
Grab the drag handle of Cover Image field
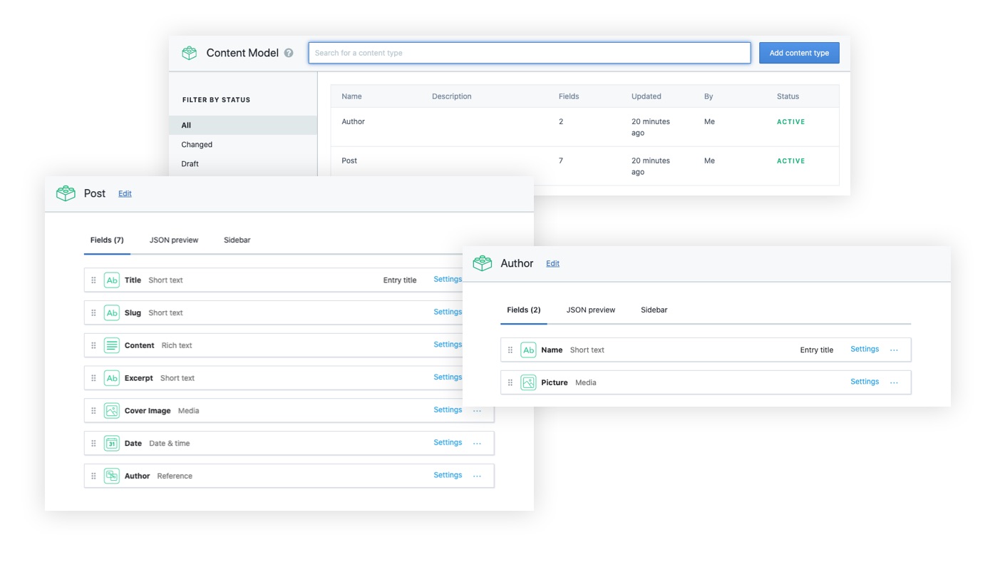pos(93,411)
